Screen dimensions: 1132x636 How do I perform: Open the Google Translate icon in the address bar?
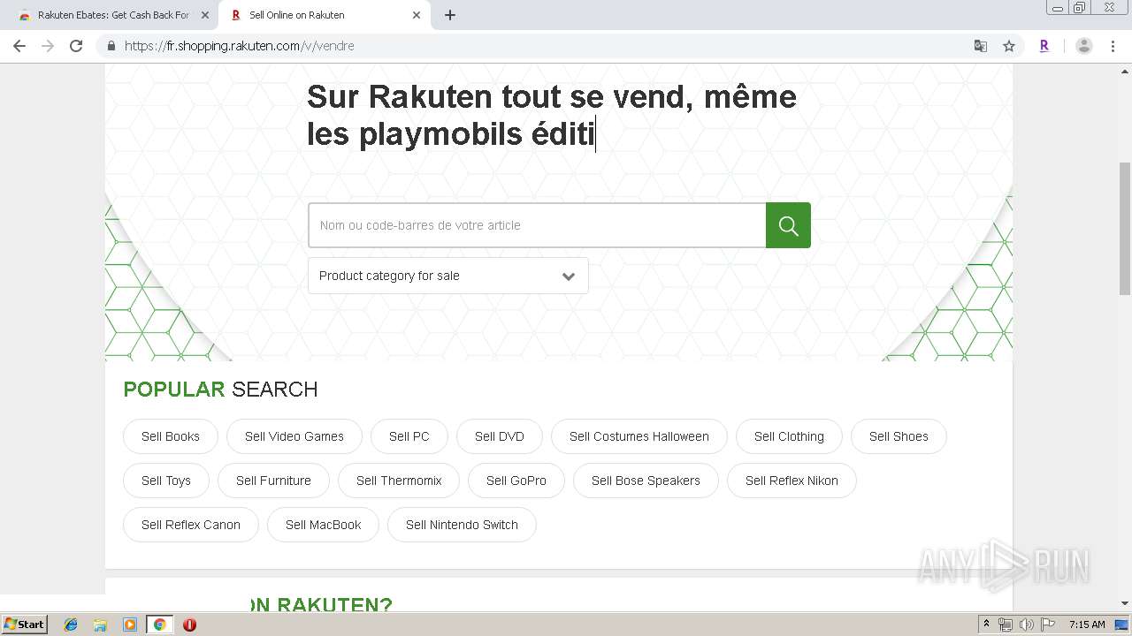[x=981, y=46]
